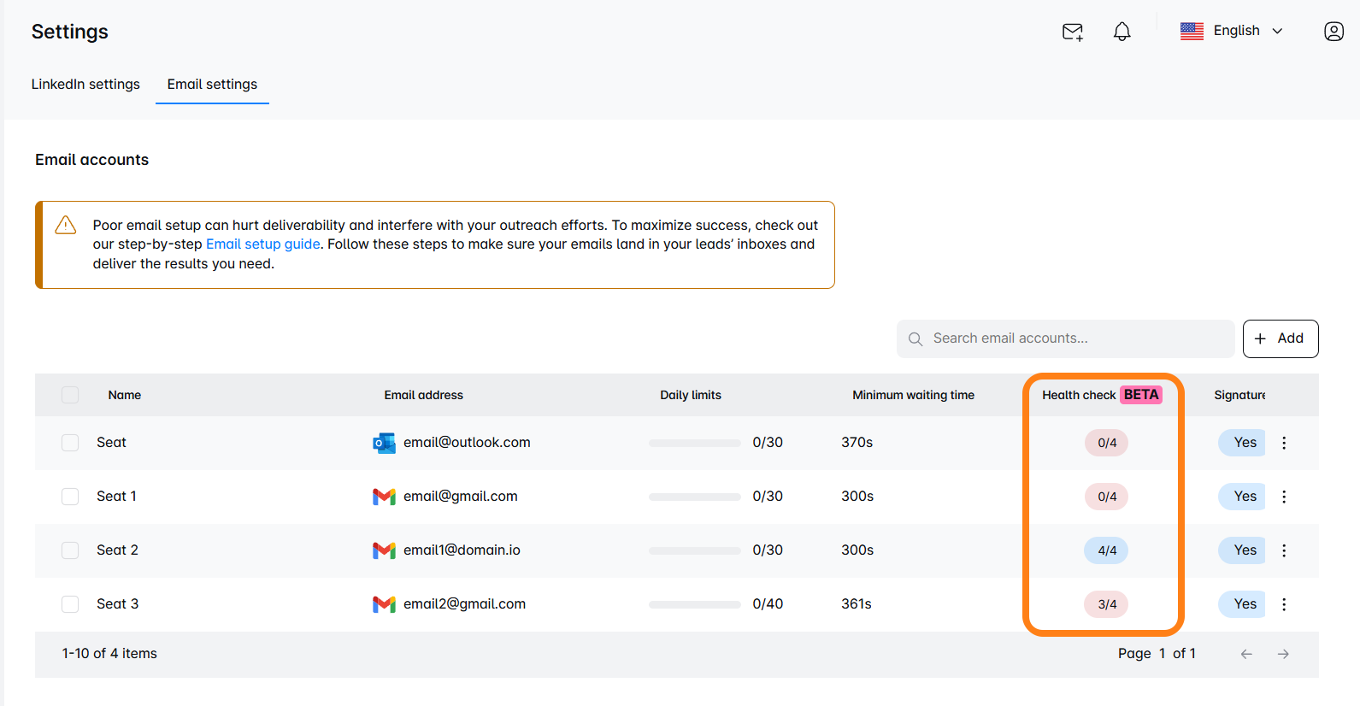
Task: Select the Email settings tab
Action: 212,84
